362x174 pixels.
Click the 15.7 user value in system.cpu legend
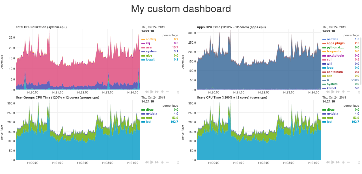point(175,47)
